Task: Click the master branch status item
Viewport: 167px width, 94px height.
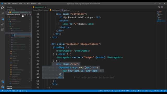Action: coord(5,91)
